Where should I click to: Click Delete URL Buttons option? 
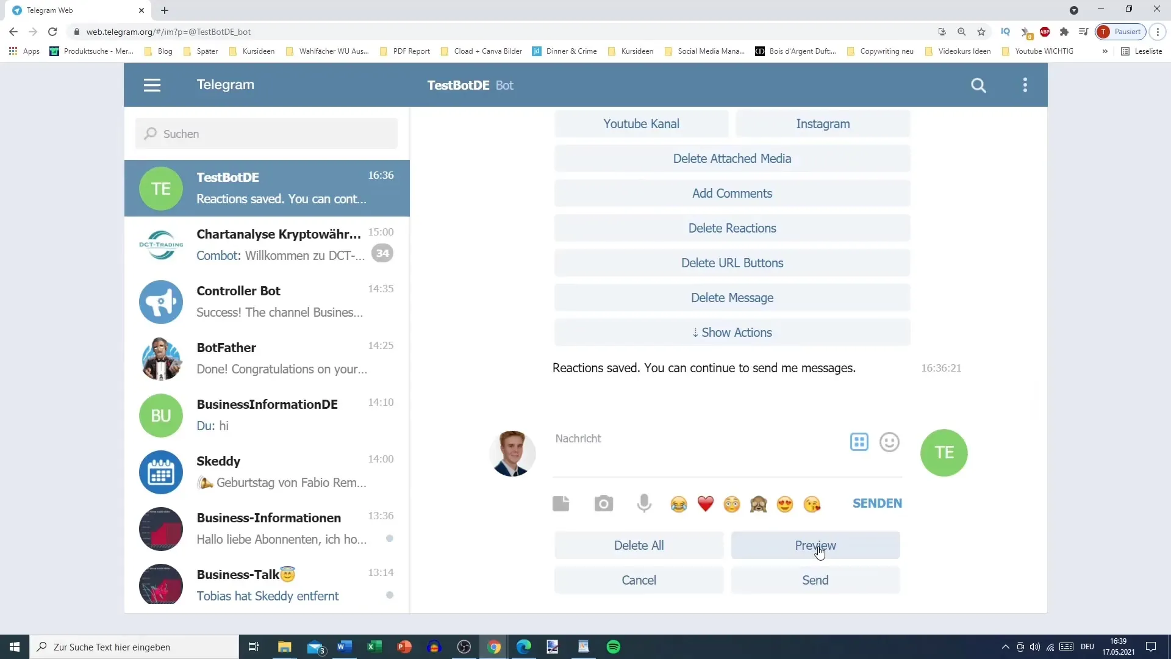point(731,262)
